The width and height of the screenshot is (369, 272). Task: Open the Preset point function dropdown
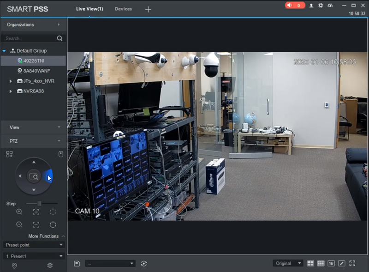pos(34,245)
